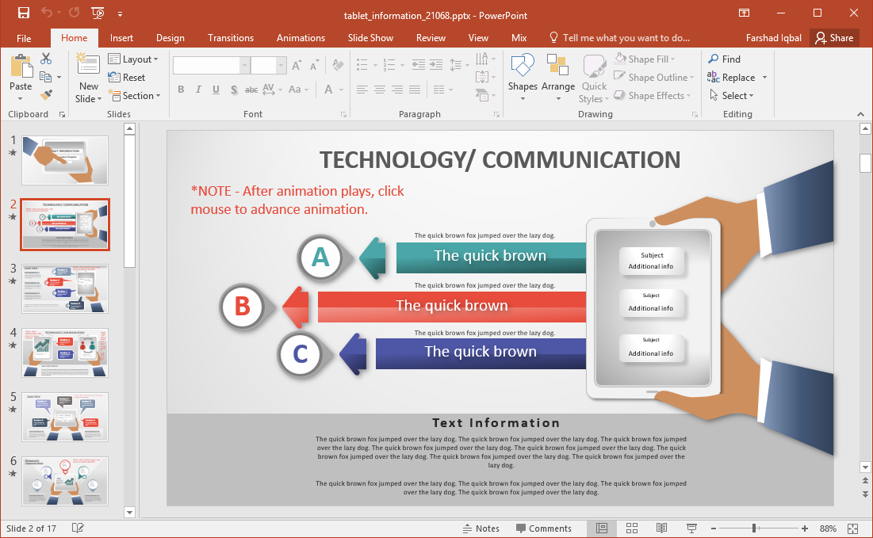Toggle underline formatting

coord(215,90)
